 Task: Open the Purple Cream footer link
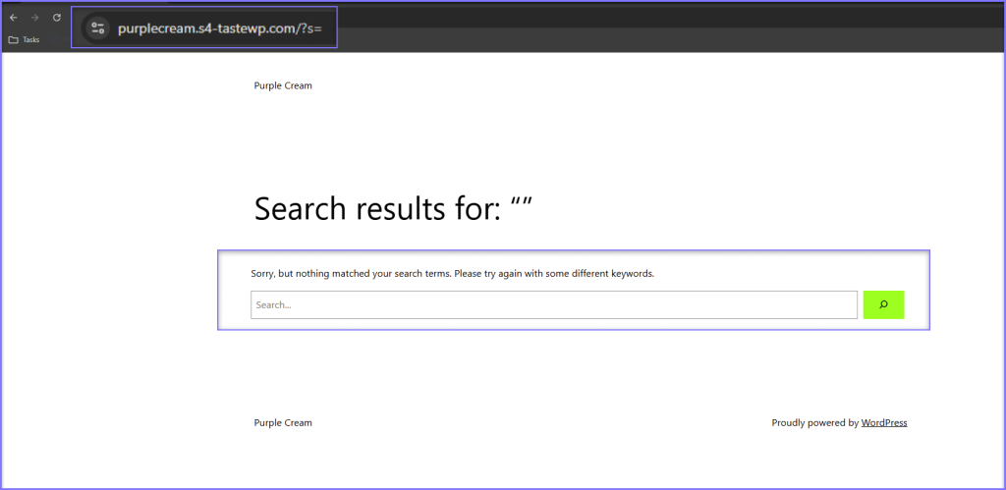tap(283, 423)
